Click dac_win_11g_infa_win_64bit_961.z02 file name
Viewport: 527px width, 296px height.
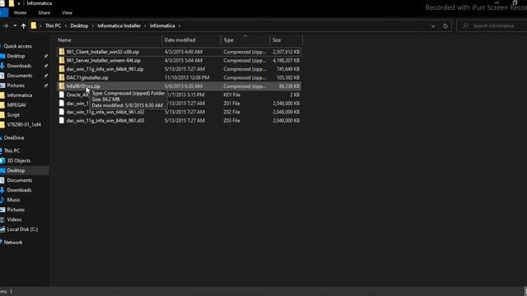105,112
